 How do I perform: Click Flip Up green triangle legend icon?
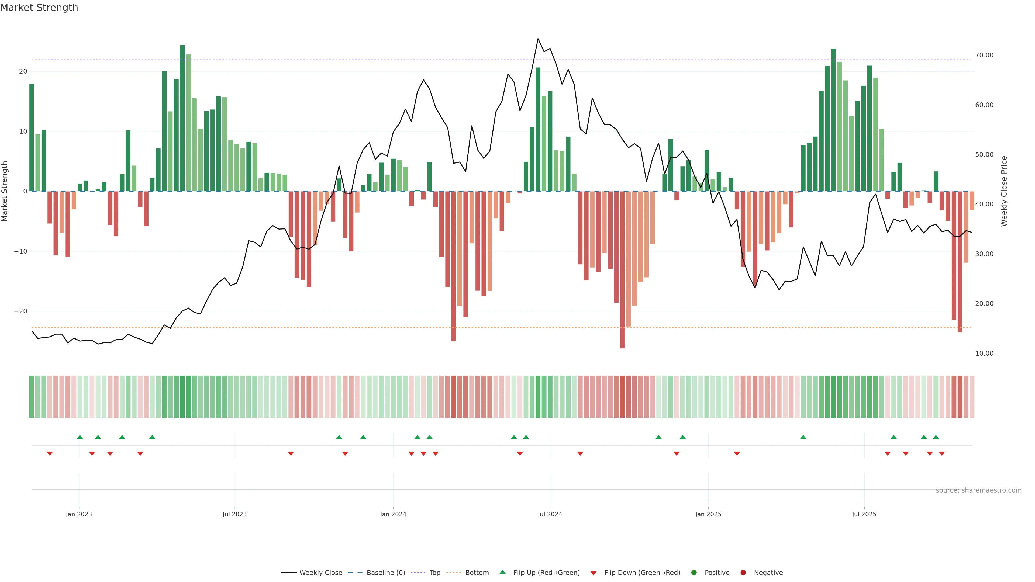point(502,572)
